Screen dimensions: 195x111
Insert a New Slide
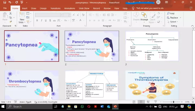[22, 18]
